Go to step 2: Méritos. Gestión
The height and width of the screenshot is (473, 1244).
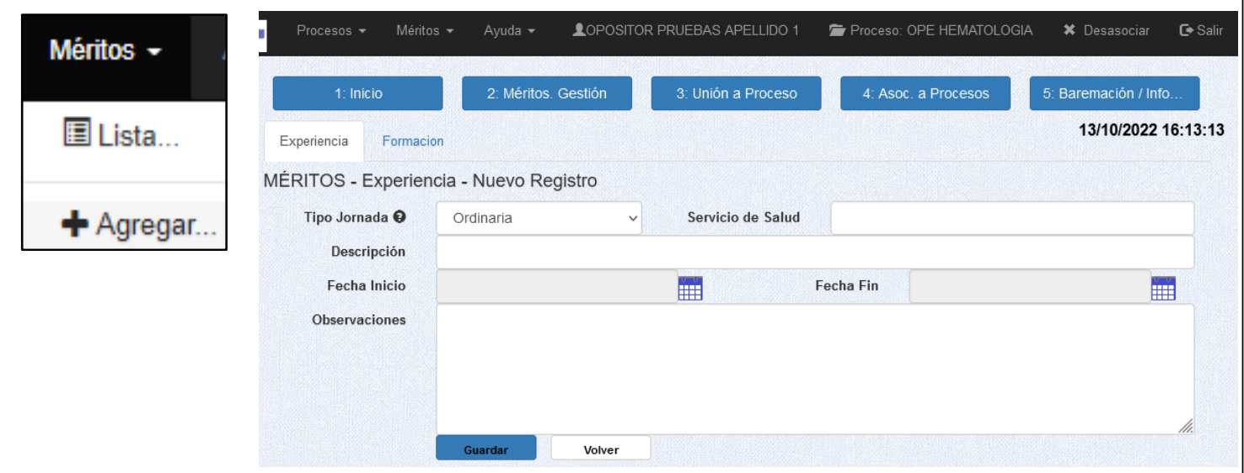click(x=546, y=93)
